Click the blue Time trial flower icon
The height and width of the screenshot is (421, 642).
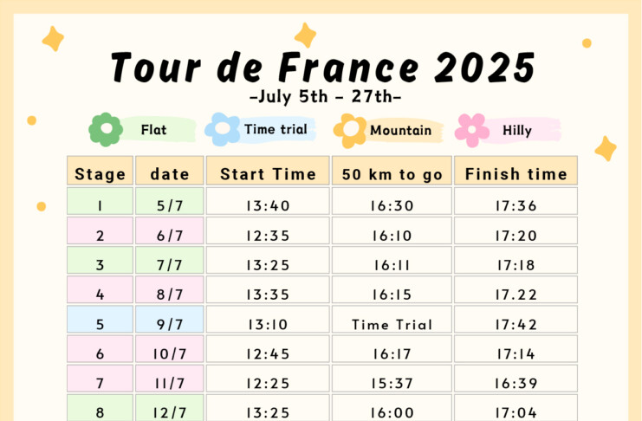(x=222, y=130)
